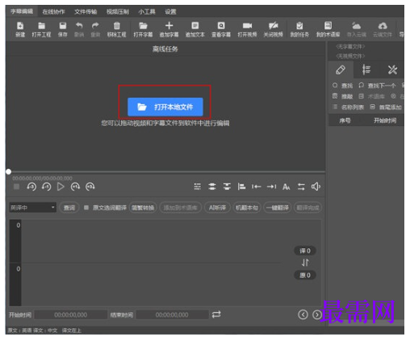Click the play triangle button

[x=61, y=187]
